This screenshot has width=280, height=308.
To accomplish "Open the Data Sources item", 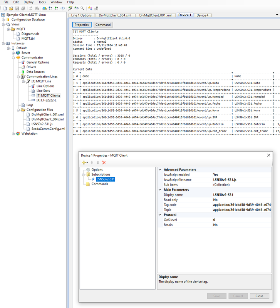I will [35, 72].
